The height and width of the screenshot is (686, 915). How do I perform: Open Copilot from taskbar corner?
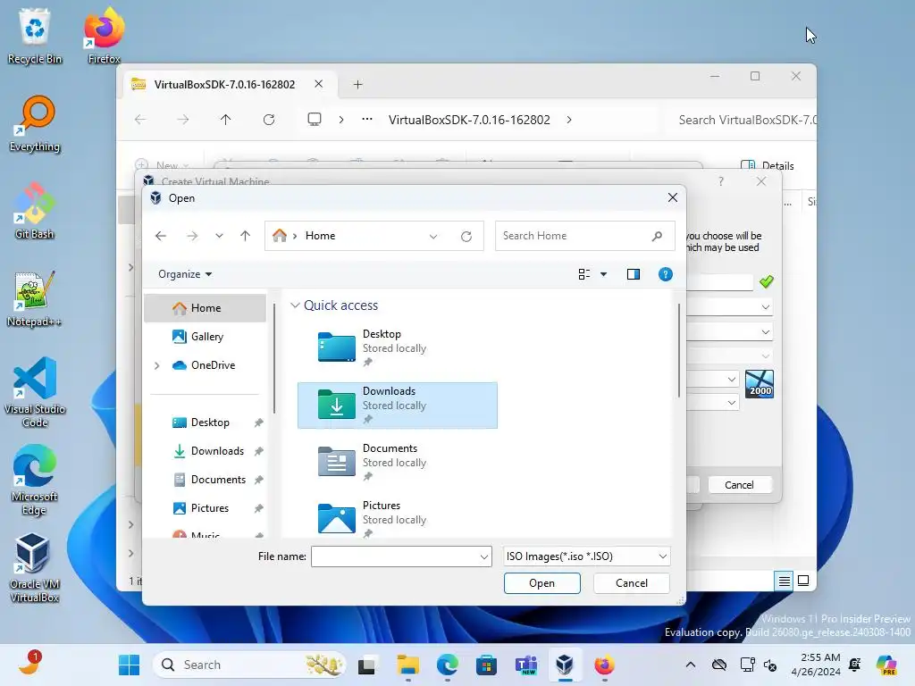(x=886, y=665)
